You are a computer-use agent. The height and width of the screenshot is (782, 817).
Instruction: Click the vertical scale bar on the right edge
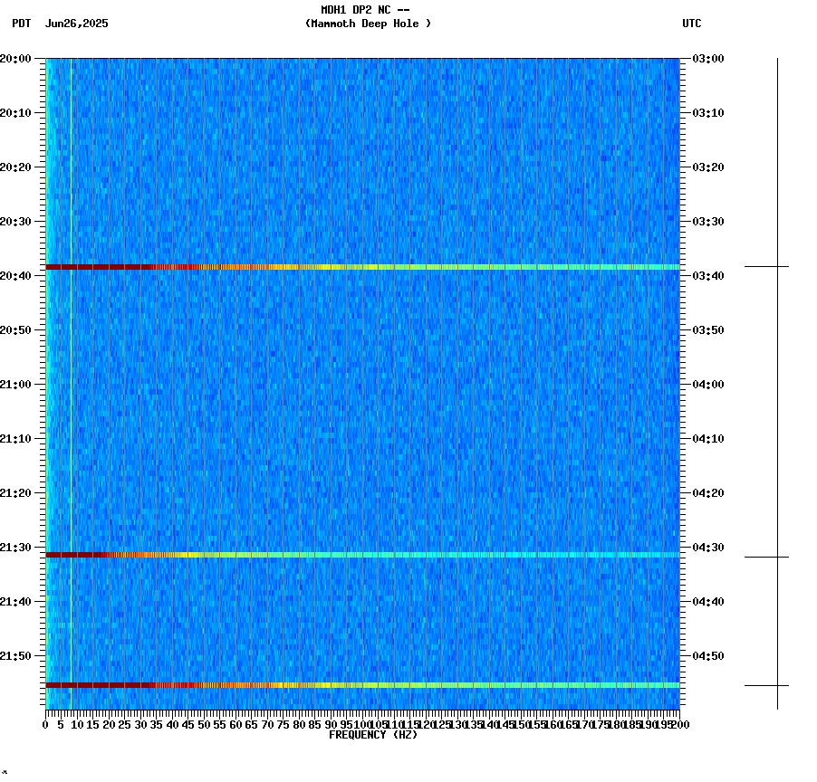(777, 380)
